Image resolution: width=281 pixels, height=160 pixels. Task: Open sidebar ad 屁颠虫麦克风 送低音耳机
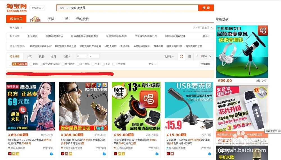[x=242, y=51]
